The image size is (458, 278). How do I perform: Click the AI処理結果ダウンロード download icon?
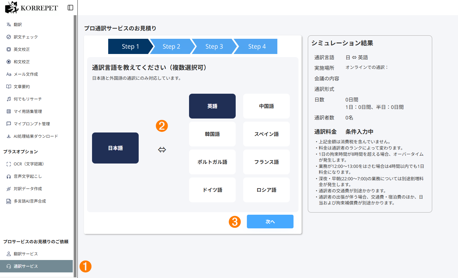click(x=9, y=136)
